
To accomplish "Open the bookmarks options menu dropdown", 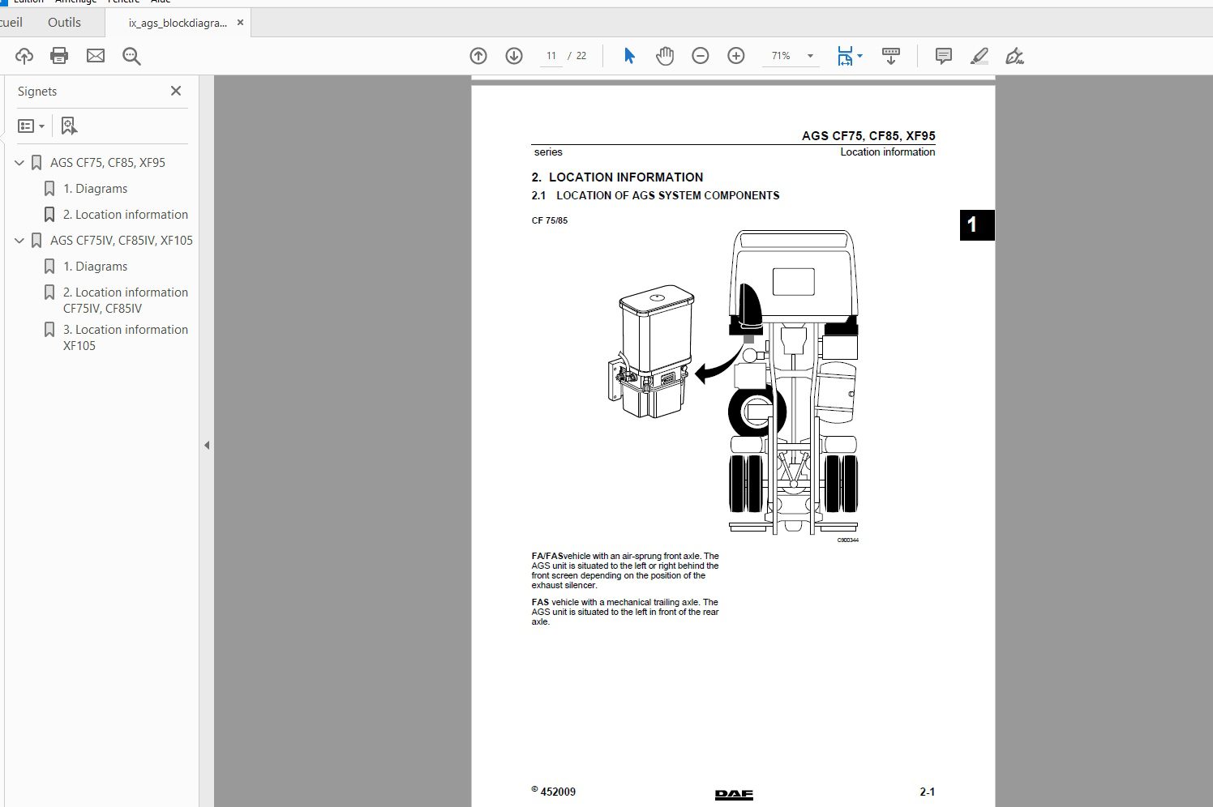I will pos(32,126).
